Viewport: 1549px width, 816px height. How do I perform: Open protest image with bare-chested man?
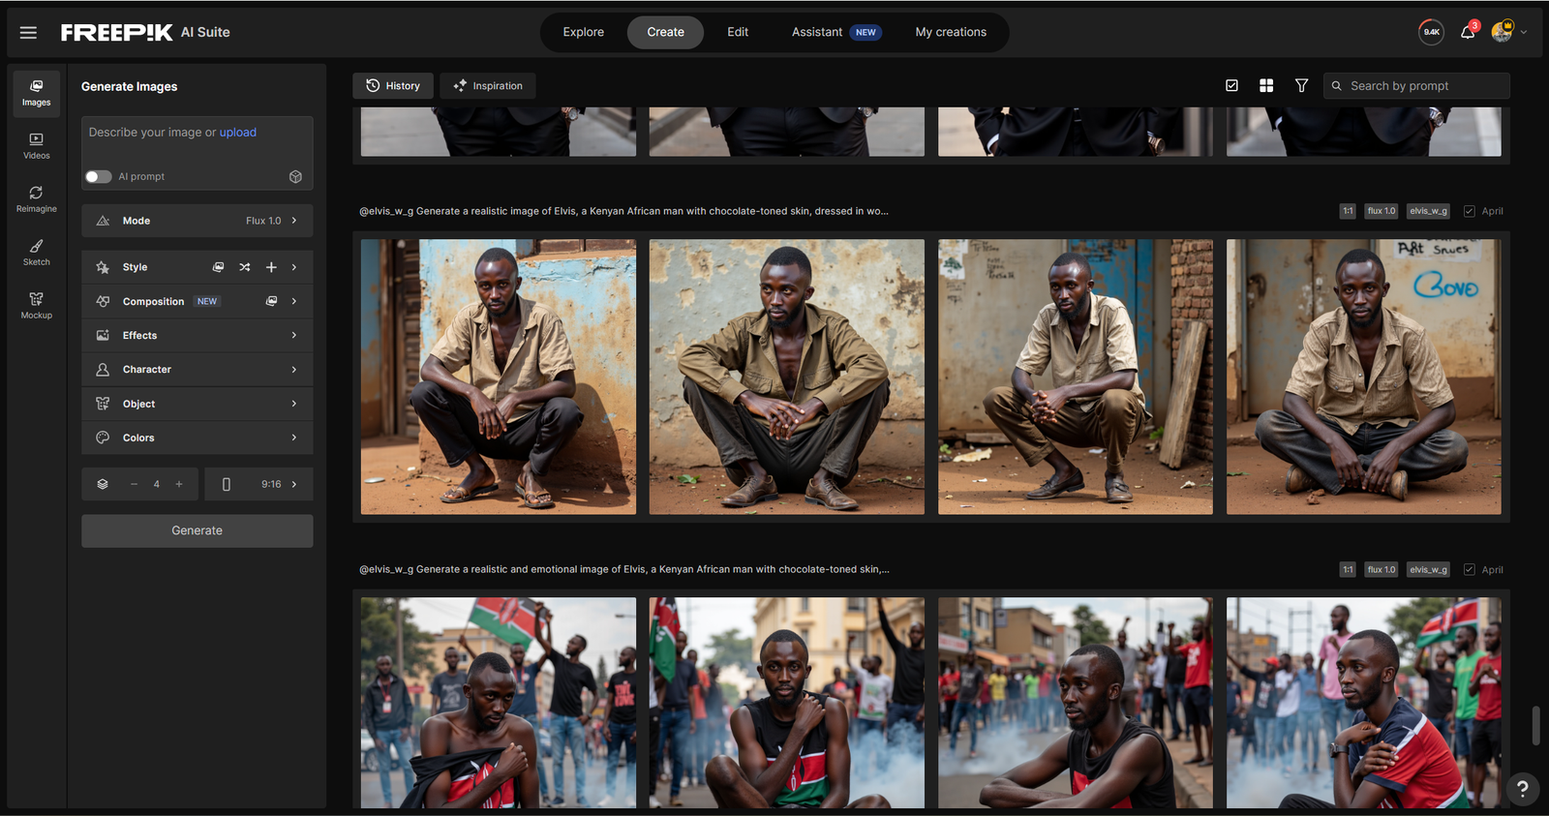tap(499, 703)
